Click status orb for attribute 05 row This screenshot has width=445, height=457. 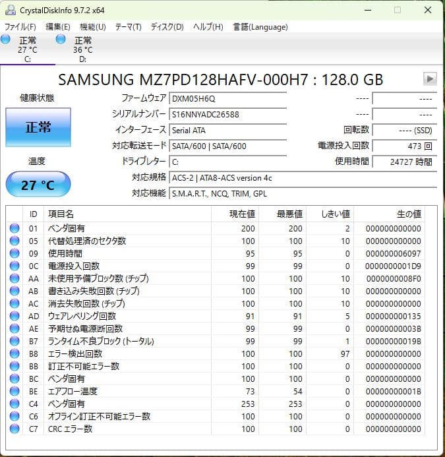(15, 241)
